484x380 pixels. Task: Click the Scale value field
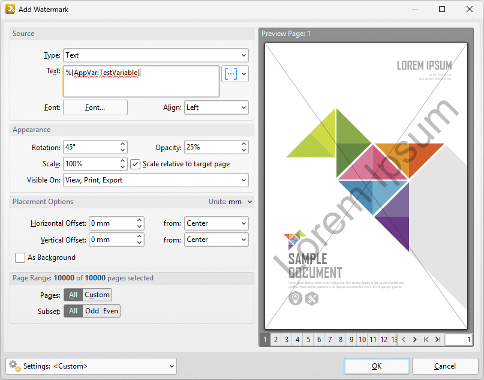(x=91, y=164)
